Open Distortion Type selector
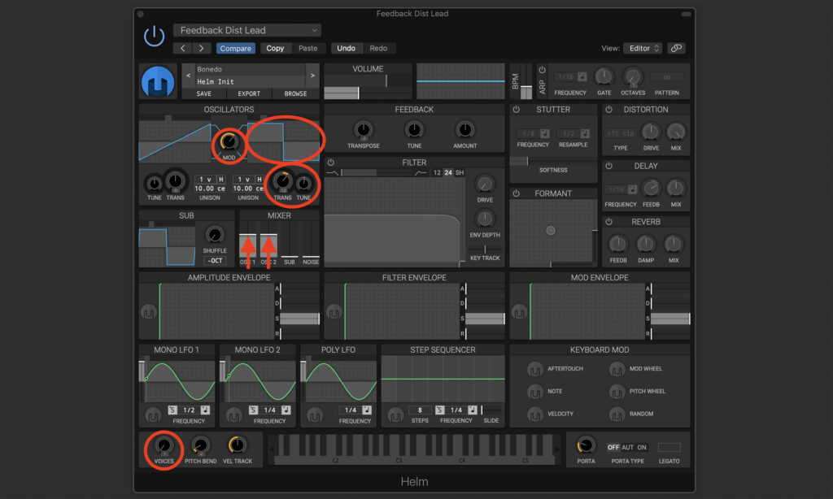The image size is (833, 499). pos(621,133)
